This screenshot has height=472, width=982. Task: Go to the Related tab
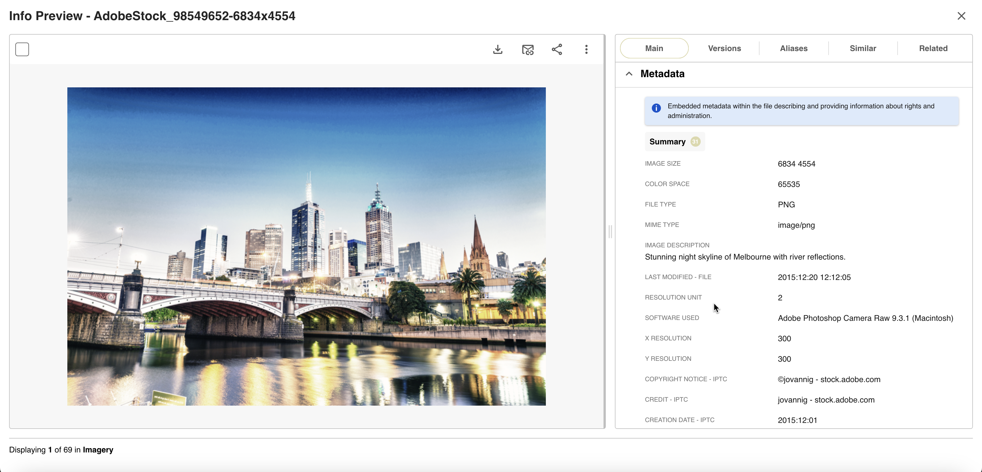click(x=933, y=48)
